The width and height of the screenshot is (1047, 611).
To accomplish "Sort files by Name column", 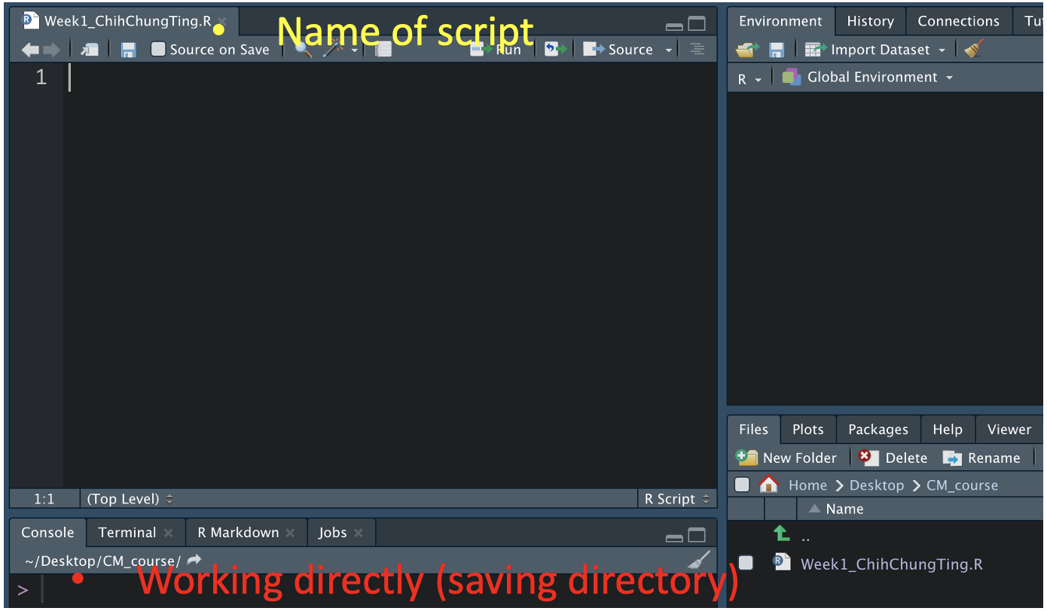I will [844, 509].
